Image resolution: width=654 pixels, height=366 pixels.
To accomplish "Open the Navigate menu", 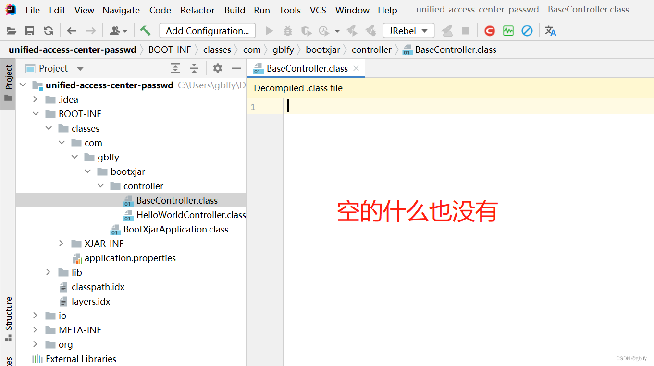I will [121, 10].
